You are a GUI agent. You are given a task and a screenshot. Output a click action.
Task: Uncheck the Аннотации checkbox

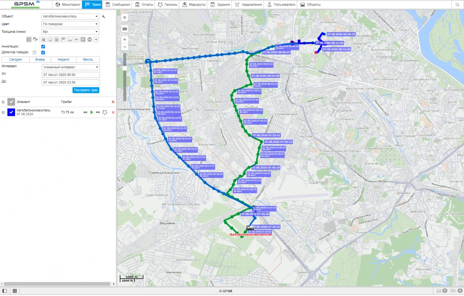click(x=43, y=46)
